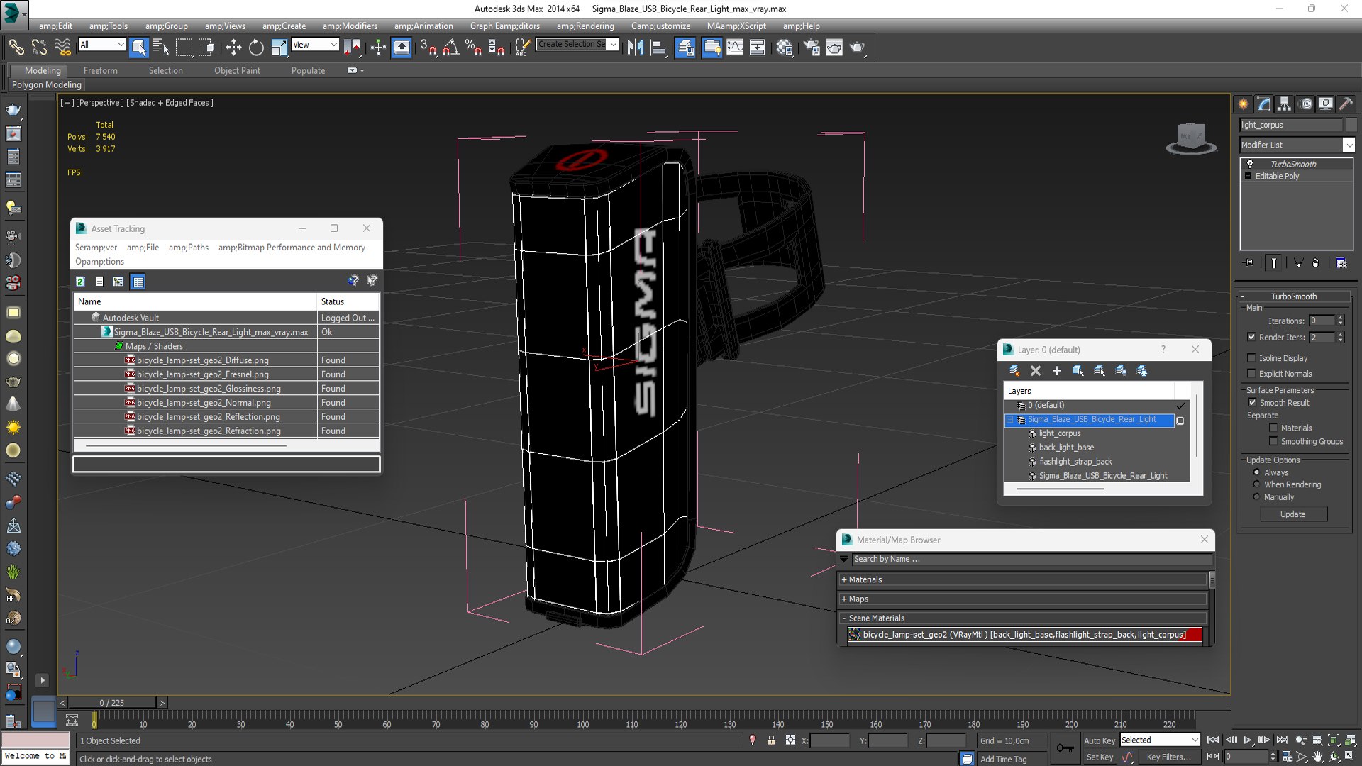
Task: Choose the Select Object tool
Action: pos(139,48)
